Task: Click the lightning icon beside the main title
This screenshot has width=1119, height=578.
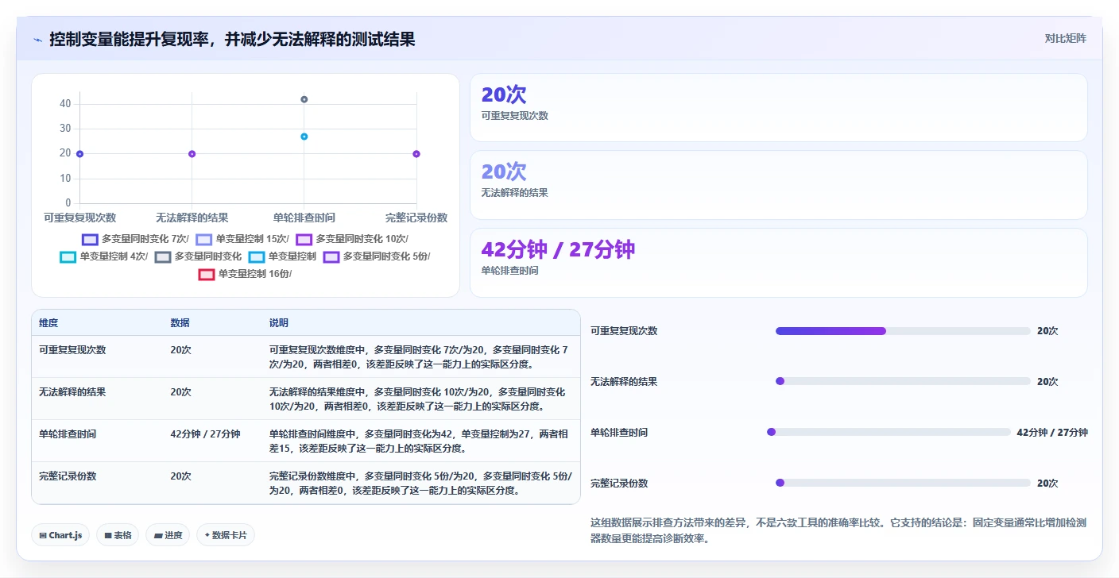Action: click(x=37, y=39)
